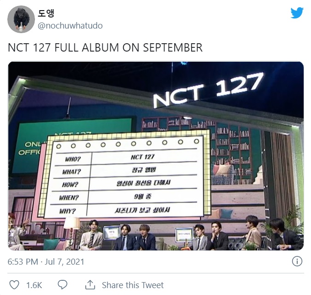Click the 1.6K like count

tap(34, 285)
